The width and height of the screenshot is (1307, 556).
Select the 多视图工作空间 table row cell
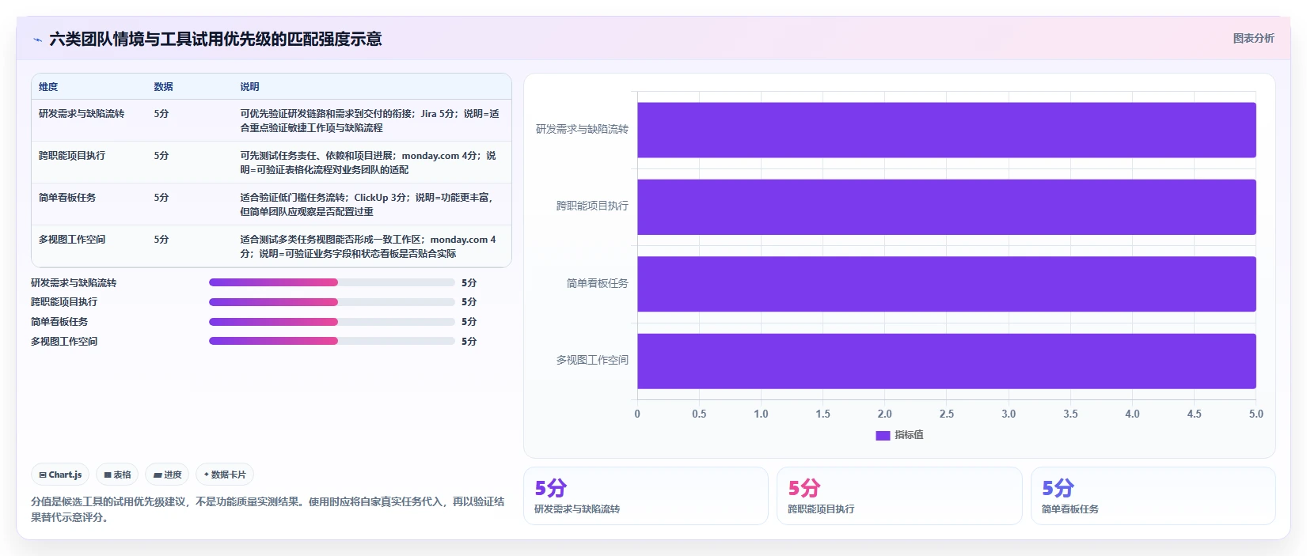coord(72,240)
